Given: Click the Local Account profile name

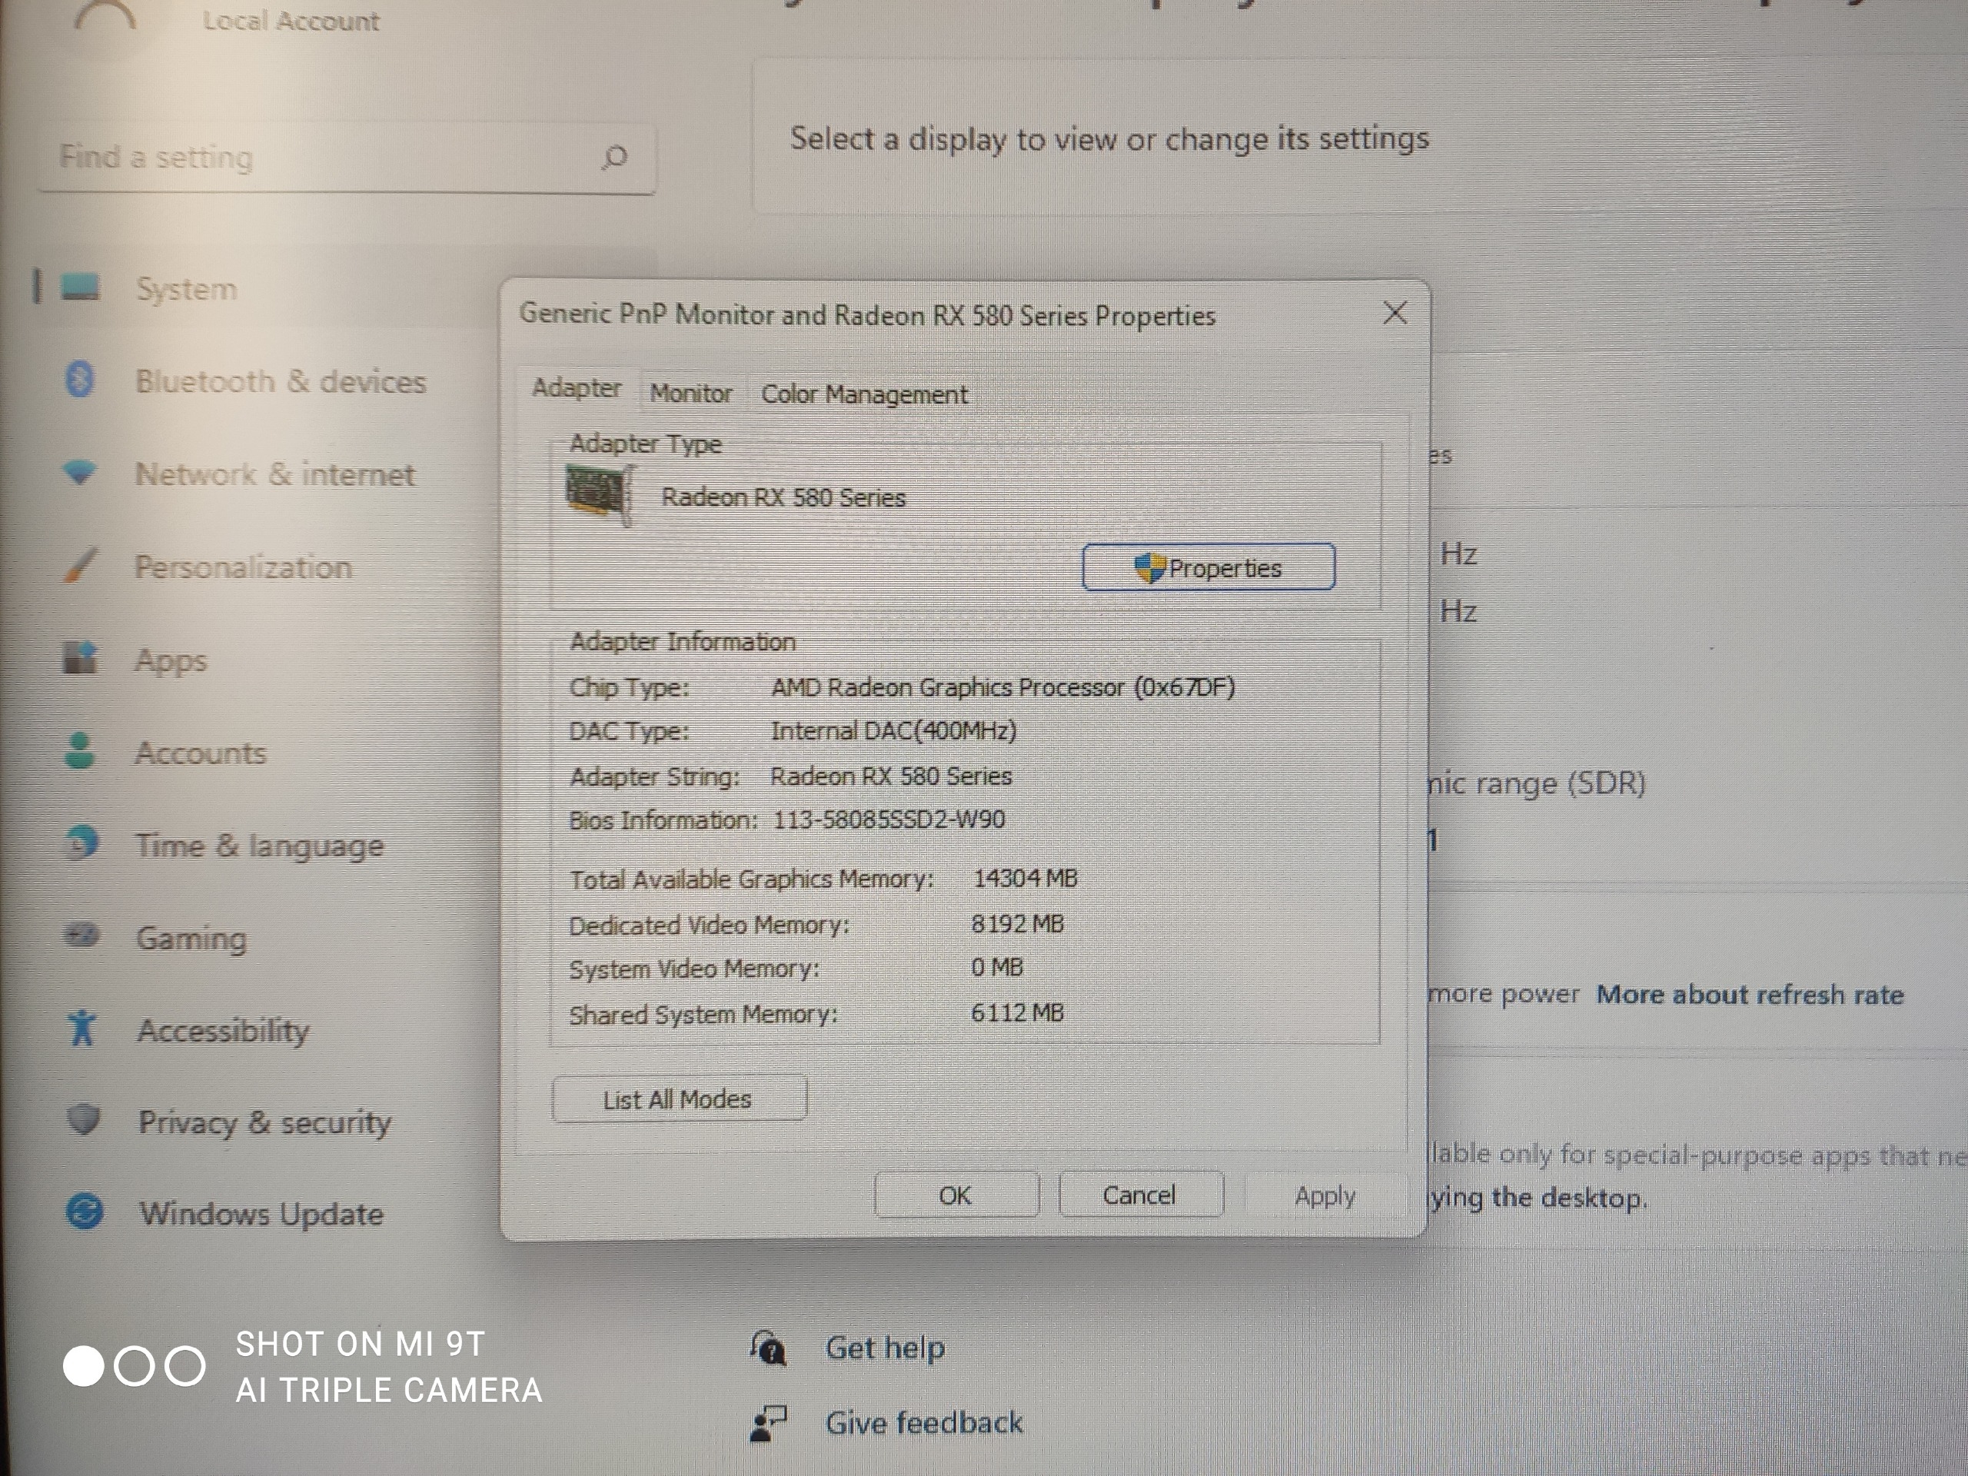Looking at the screenshot, I should [291, 21].
